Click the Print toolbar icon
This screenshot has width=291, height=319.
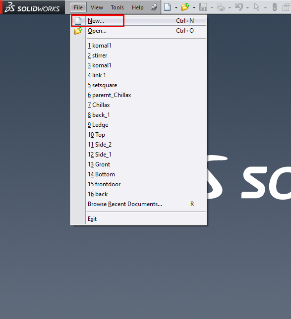(221, 7)
